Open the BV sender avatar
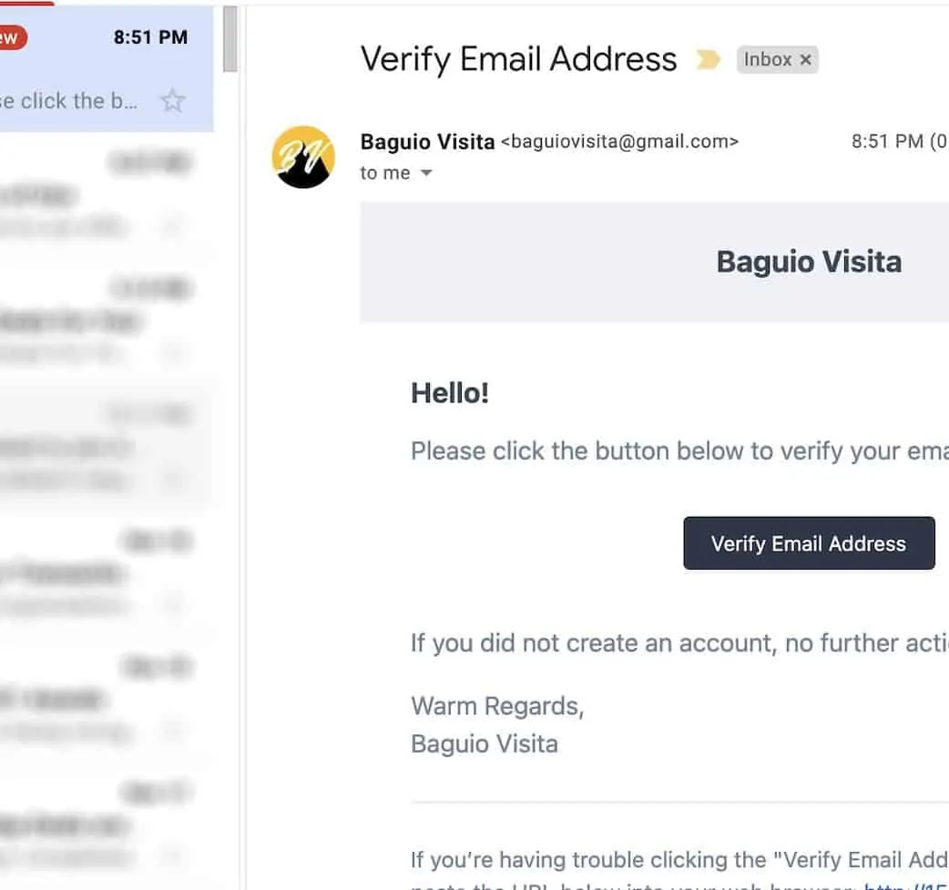The image size is (949, 890). (x=303, y=157)
